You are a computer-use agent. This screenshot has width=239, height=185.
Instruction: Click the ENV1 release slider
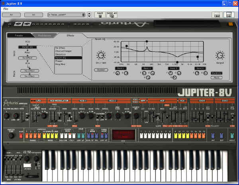click(203, 117)
